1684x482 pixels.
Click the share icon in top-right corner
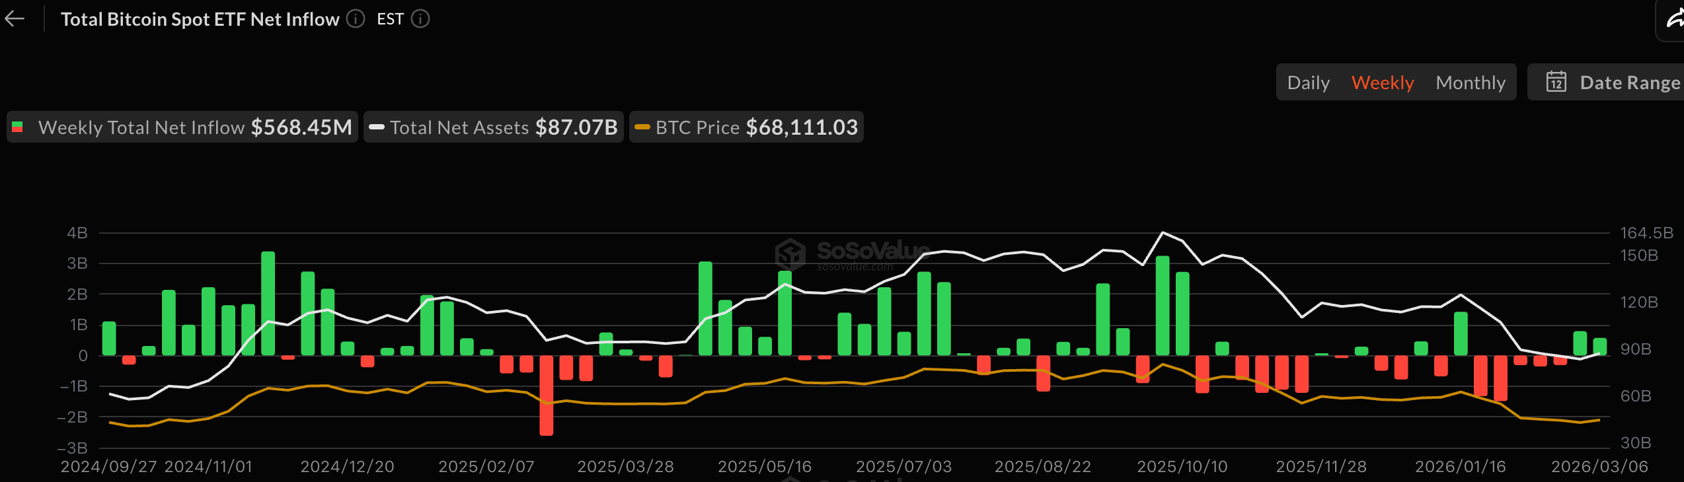[x=1673, y=20]
